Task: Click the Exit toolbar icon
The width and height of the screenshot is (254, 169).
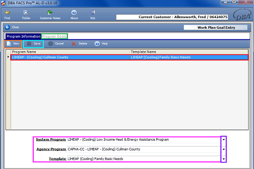Action: click(93, 15)
